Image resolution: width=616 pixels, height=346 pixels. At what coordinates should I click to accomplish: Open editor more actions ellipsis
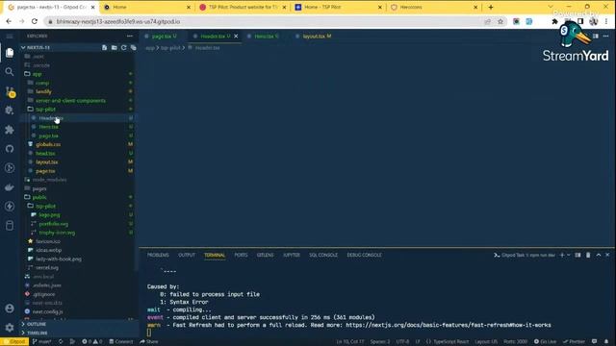point(605,37)
